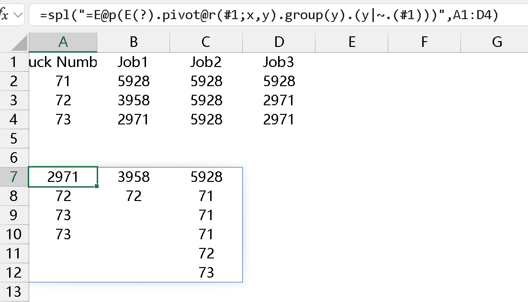The width and height of the screenshot is (528, 302).
Task: Select column A header
Action: 63,42
